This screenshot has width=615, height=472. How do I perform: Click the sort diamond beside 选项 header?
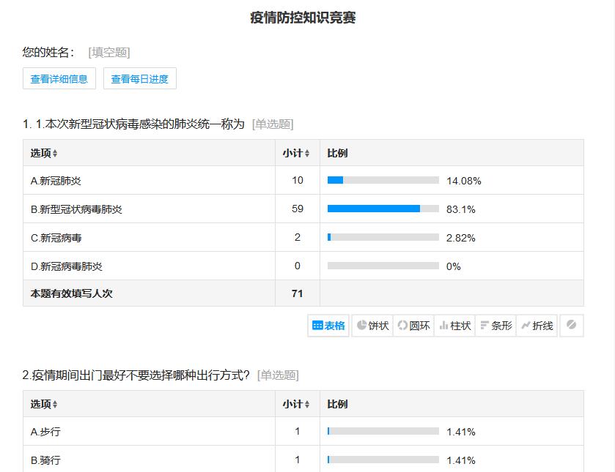point(55,152)
